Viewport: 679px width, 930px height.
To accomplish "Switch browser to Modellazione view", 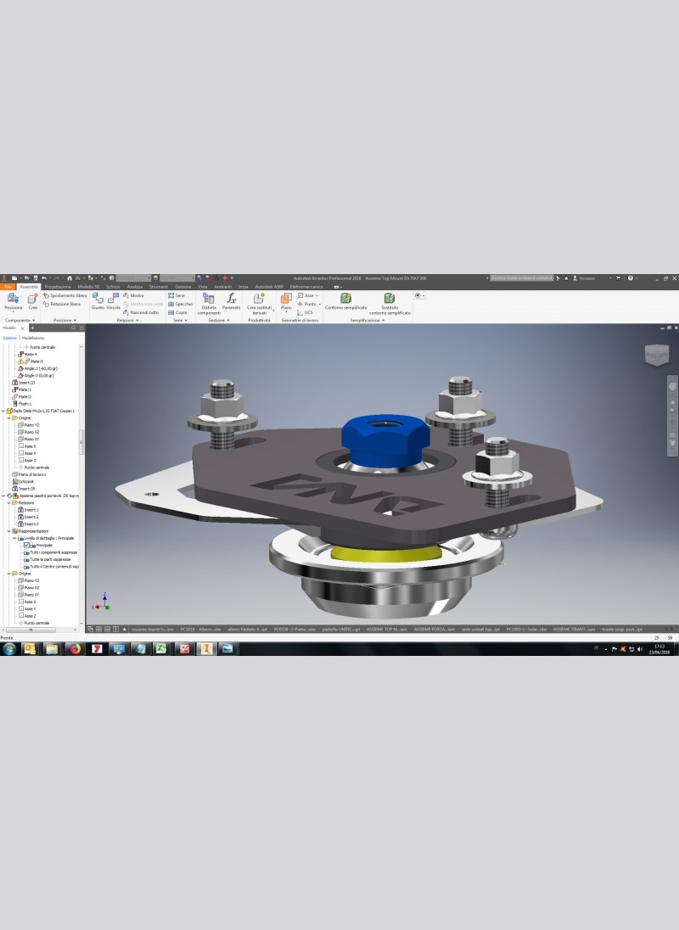I will click(34, 338).
